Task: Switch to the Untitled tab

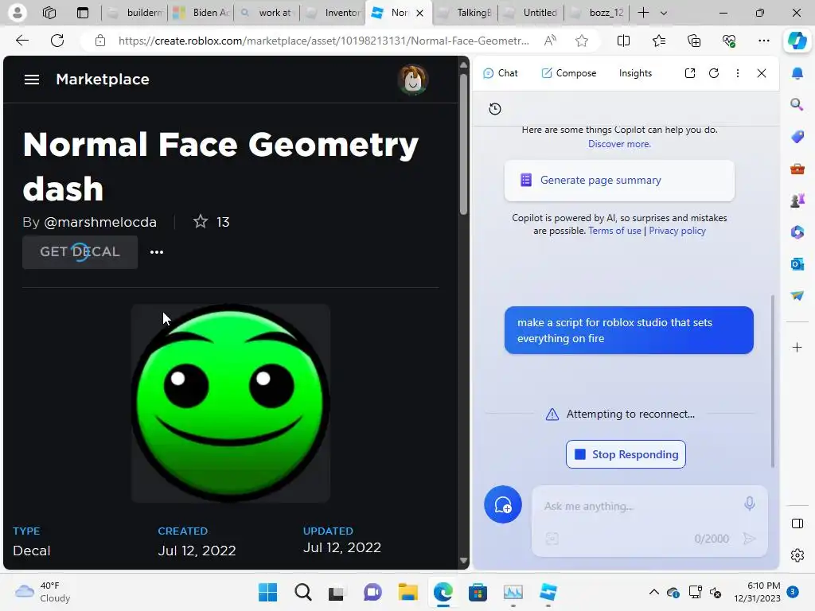Action: coord(531,13)
